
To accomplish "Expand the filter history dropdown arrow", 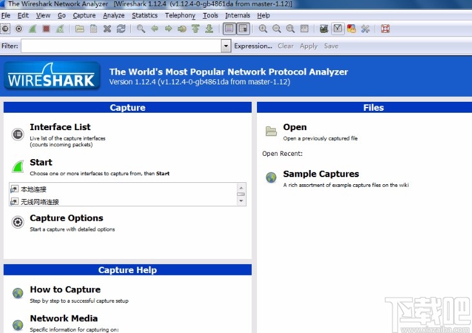I will (x=226, y=46).
